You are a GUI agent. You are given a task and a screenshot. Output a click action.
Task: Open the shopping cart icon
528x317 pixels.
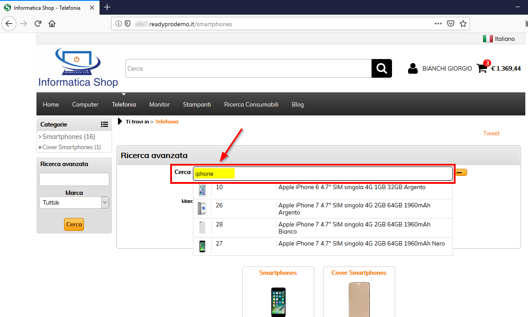click(482, 68)
